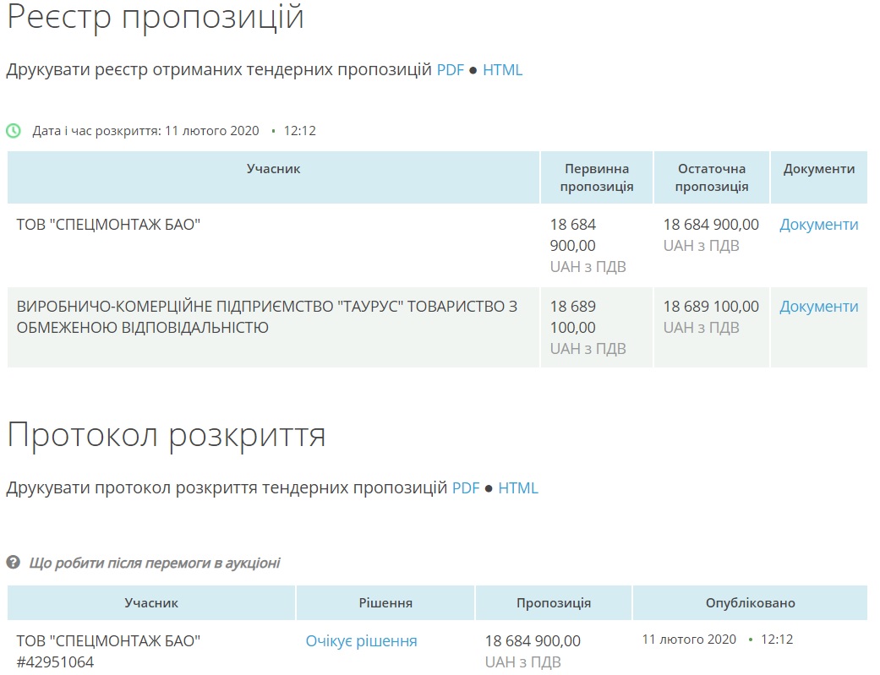Image resolution: width=880 pixels, height=675 pixels.
Task: Open HTML of the received proposals register
Action: [502, 70]
